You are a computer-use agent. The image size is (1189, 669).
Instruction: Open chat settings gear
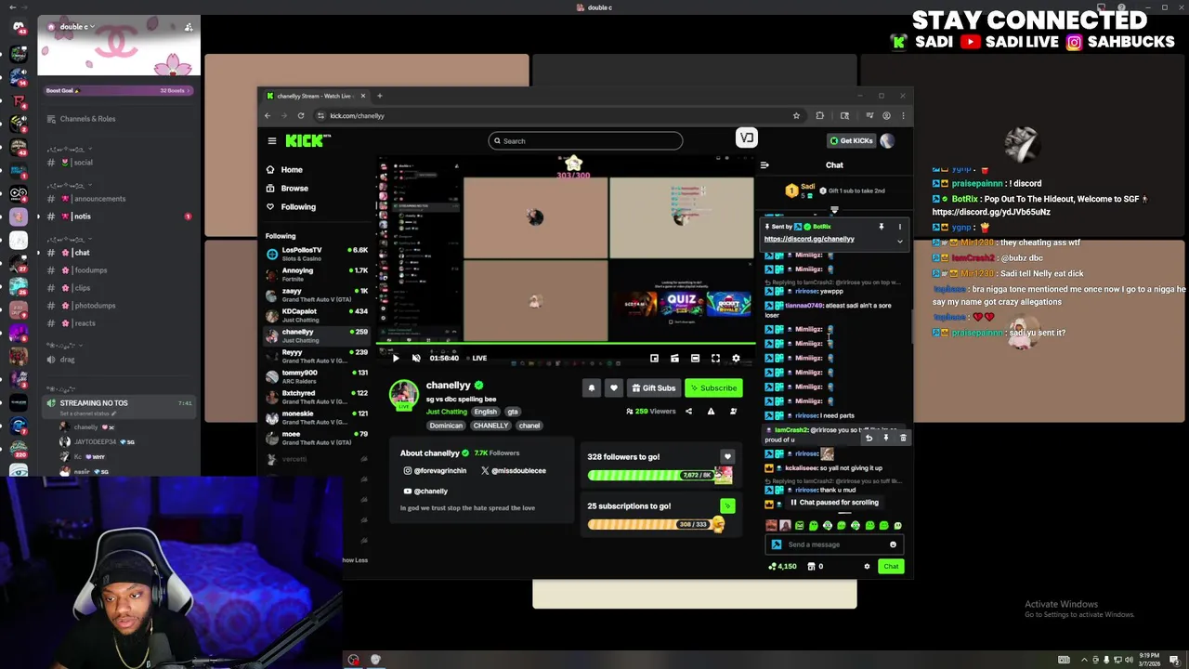[x=867, y=567]
